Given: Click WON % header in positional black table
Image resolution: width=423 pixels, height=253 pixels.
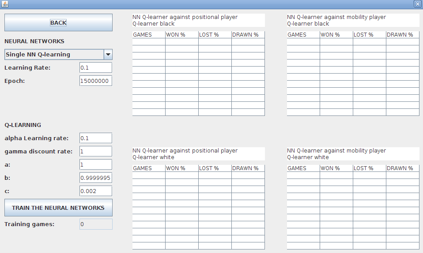Looking at the screenshot, I should (182, 35).
